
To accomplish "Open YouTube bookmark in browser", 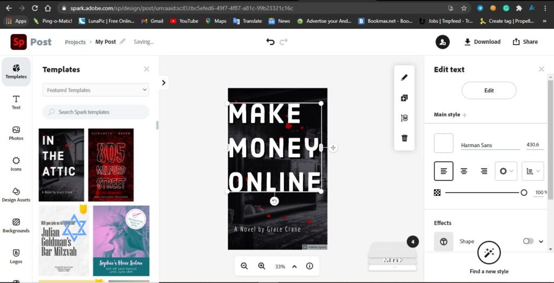I will (x=184, y=21).
